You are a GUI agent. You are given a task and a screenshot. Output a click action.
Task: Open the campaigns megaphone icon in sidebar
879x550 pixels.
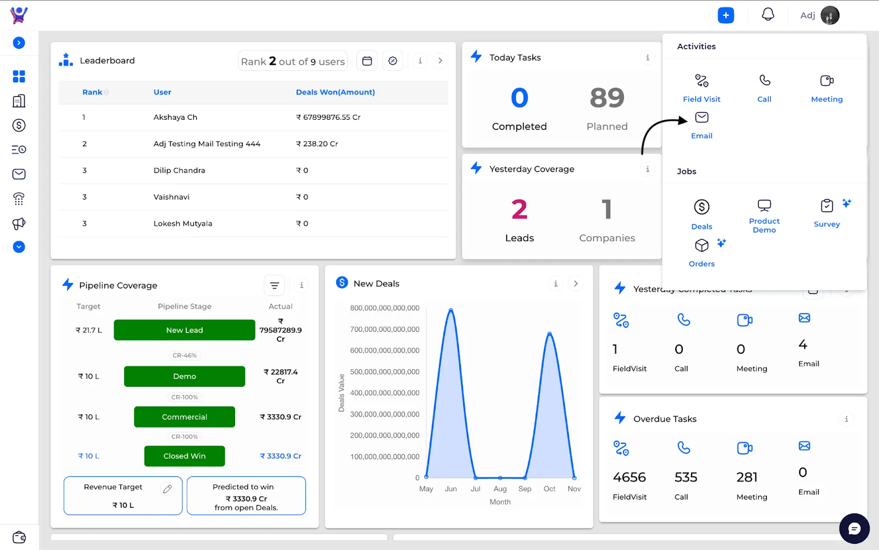click(19, 224)
